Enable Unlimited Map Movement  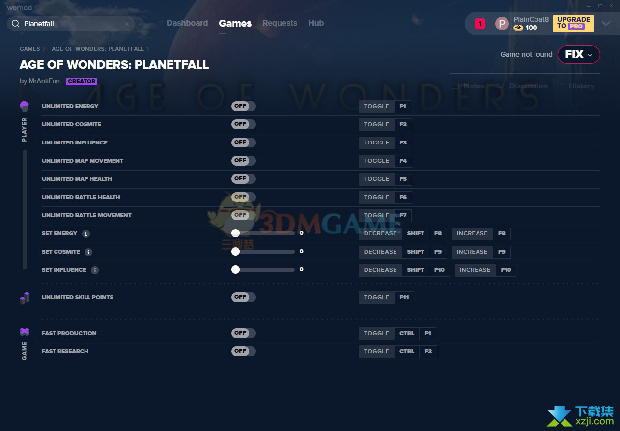coord(244,161)
